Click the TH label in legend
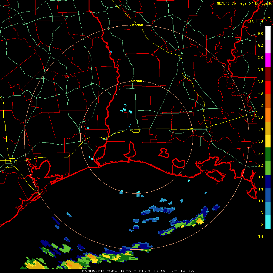Viewport: 273px width, 273px height. point(261,237)
